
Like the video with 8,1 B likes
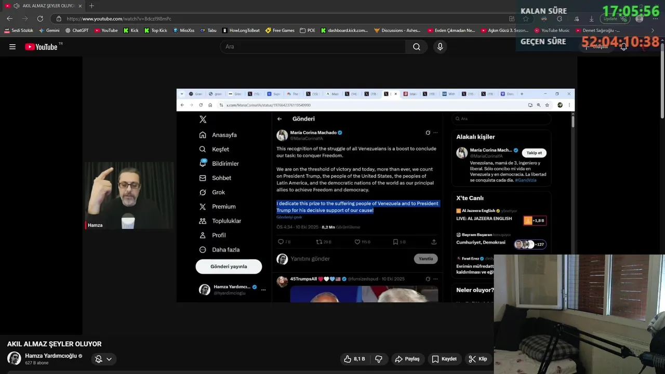[355, 359]
